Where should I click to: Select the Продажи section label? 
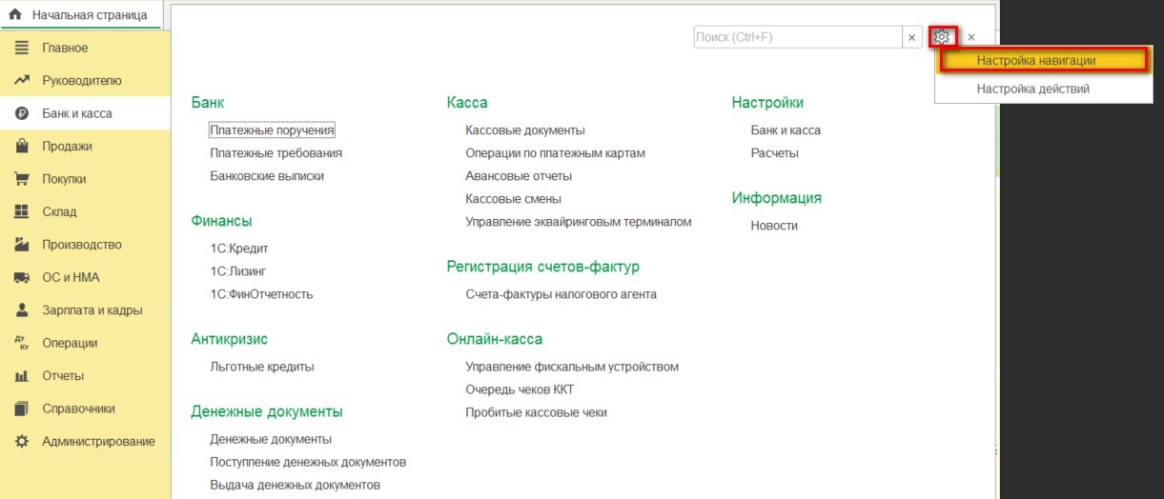tap(67, 146)
